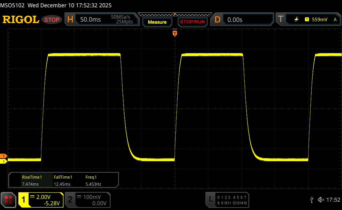The height and width of the screenshot is (210, 342).
Task: Click the waveform memory position bar
Action: click(x=175, y=14)
